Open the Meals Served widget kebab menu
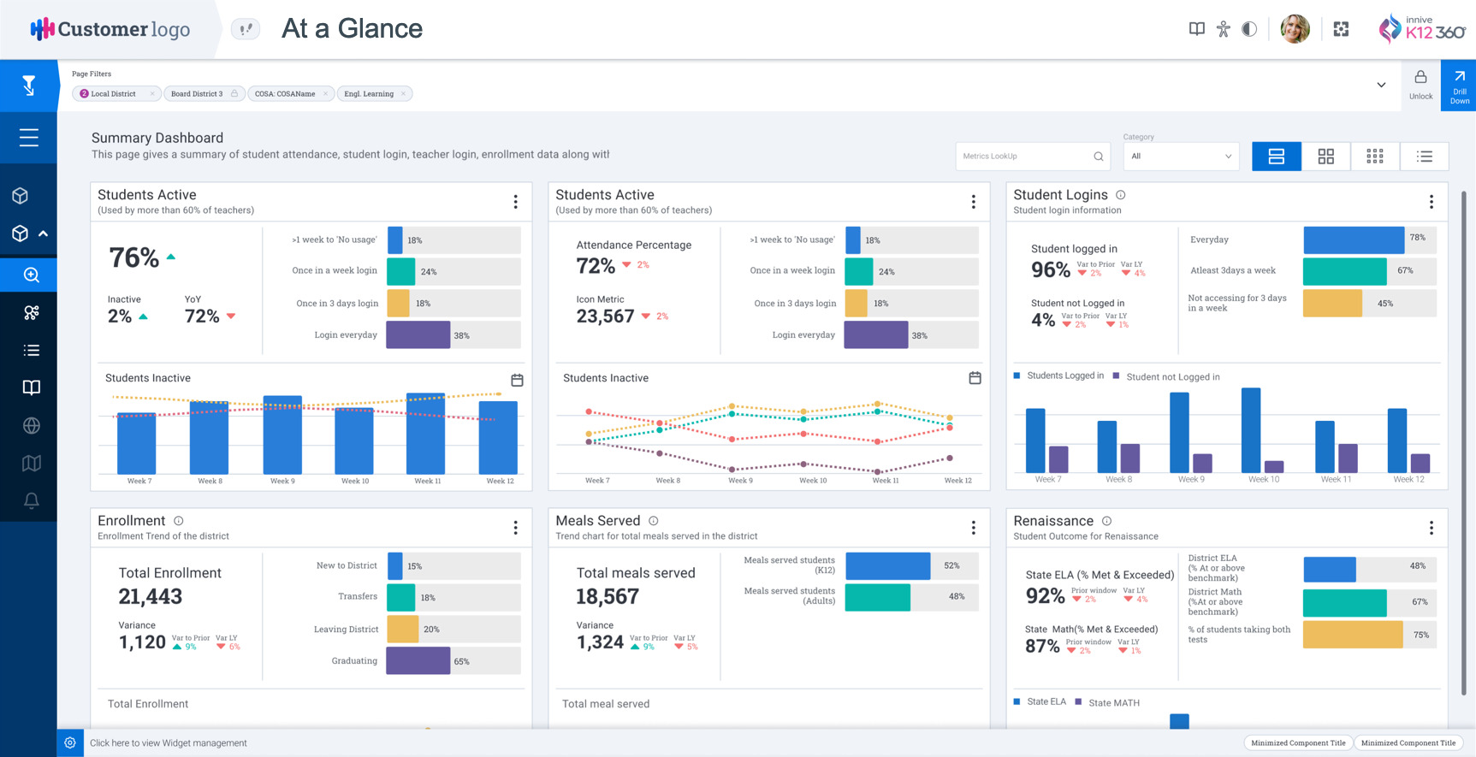The width and height of the screenshot is (1476, 757). click(973, 528)
